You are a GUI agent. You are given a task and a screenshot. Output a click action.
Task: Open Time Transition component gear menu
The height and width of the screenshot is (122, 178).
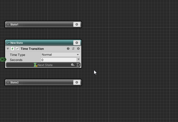click(x=78, y=49)
